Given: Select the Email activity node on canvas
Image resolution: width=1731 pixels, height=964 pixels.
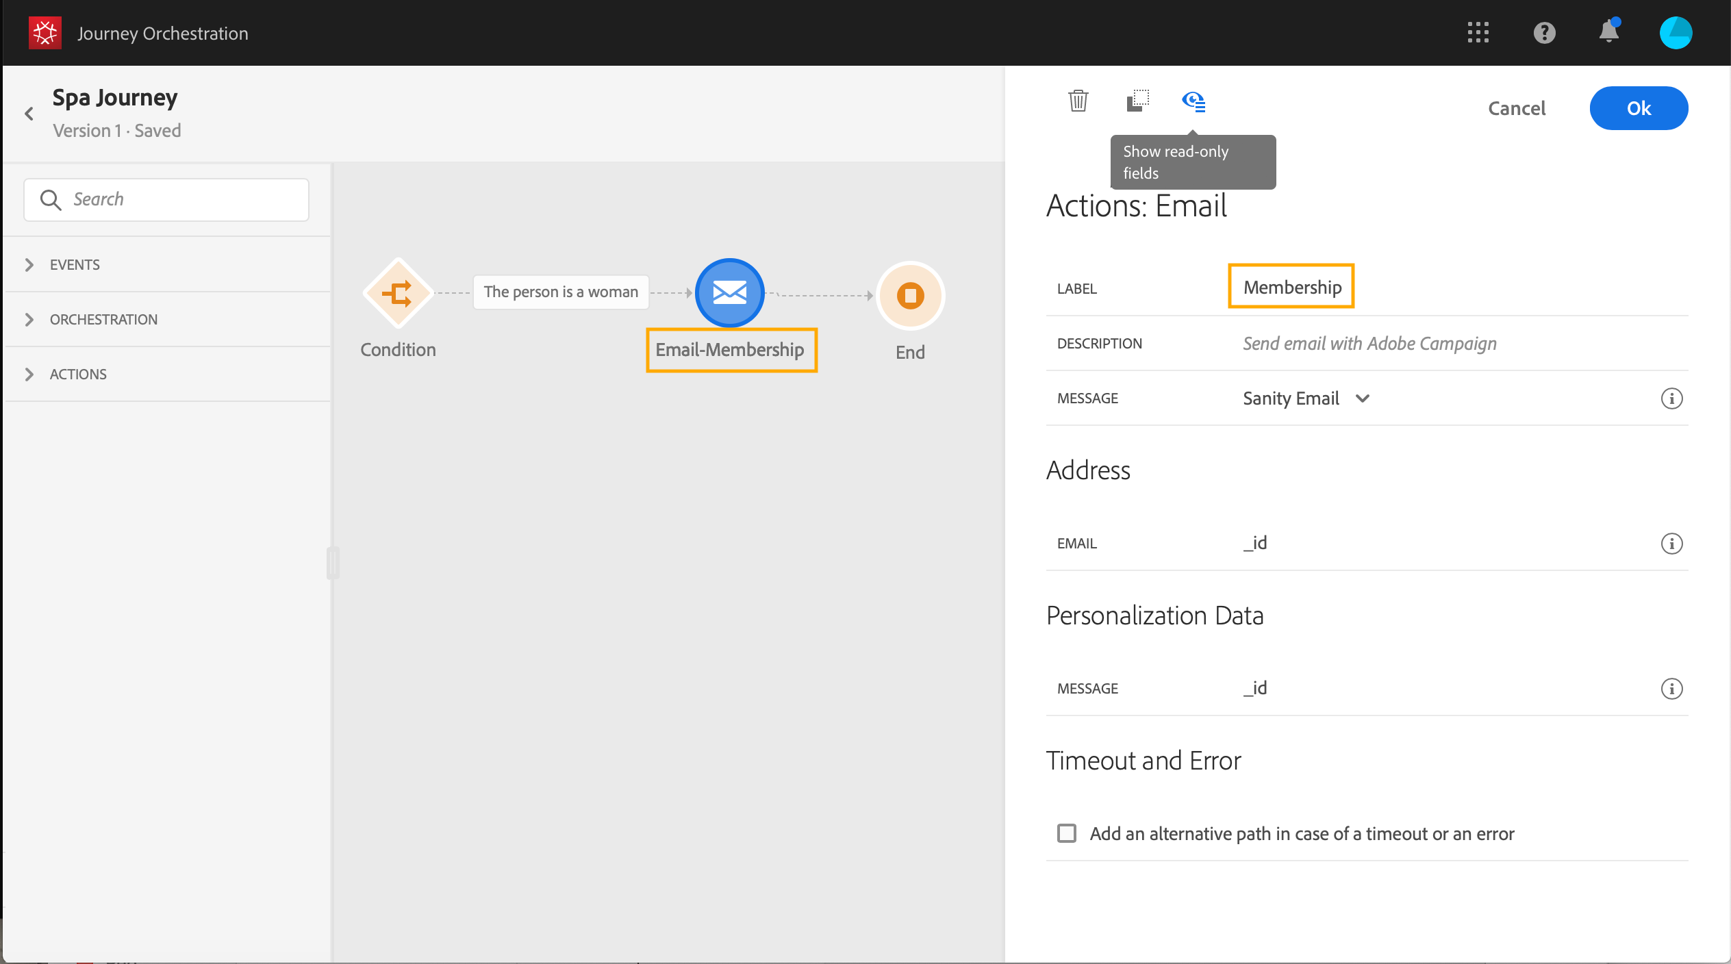Looking at the screenshot, I should click(729, 293).
